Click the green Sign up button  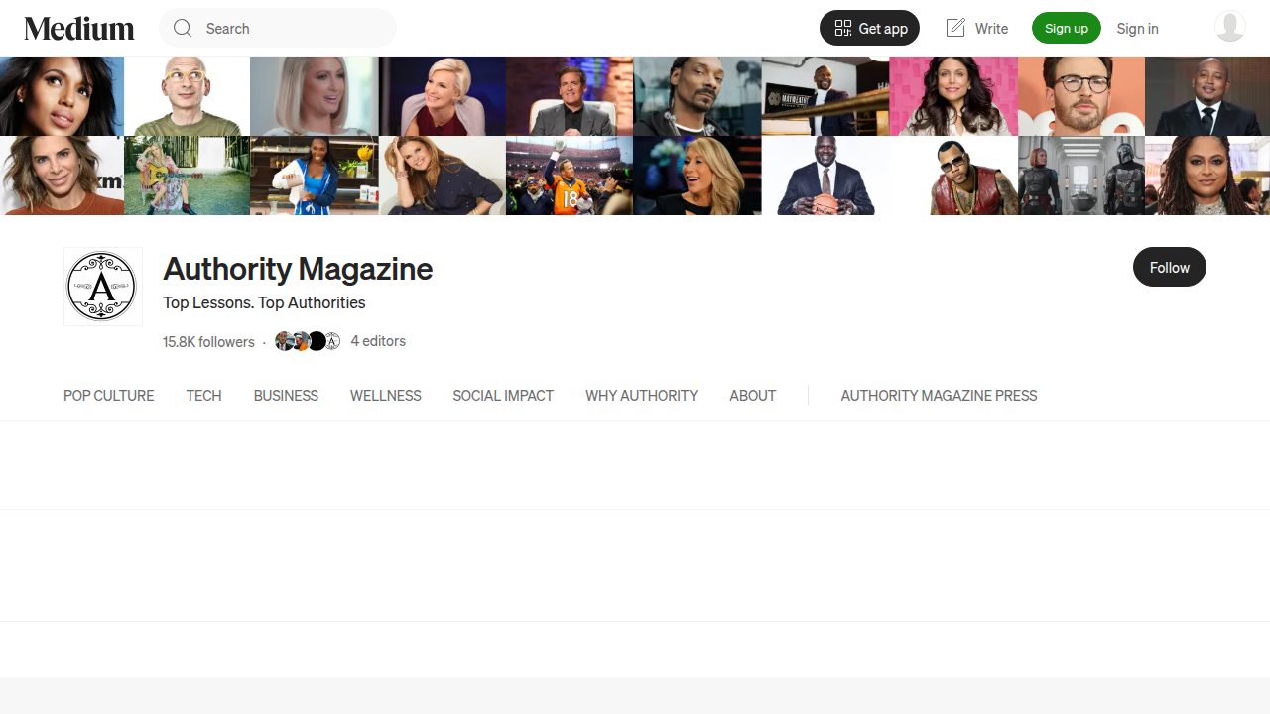(1067, 28)
